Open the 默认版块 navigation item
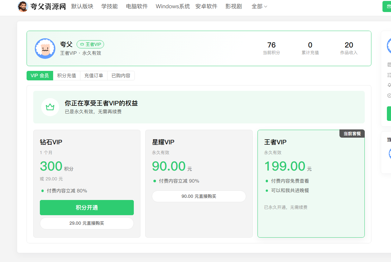391x262 pixels. coord(82,6)
